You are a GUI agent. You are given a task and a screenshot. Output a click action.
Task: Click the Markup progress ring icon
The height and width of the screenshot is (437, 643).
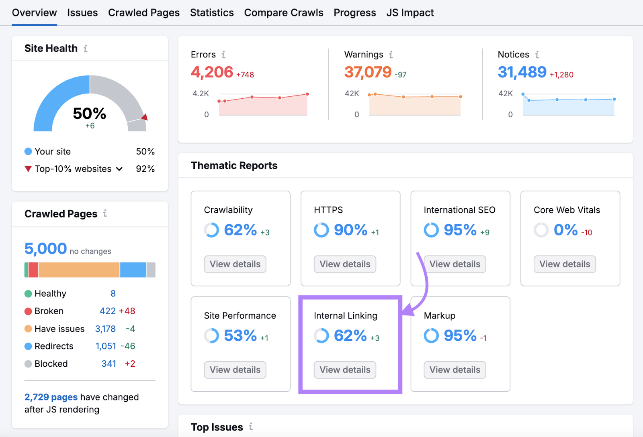[x=431, y=335]
